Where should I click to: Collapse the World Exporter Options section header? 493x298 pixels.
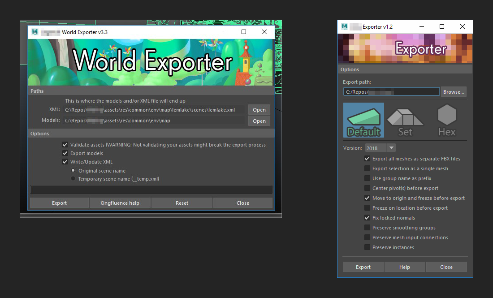tap(151, 134)
